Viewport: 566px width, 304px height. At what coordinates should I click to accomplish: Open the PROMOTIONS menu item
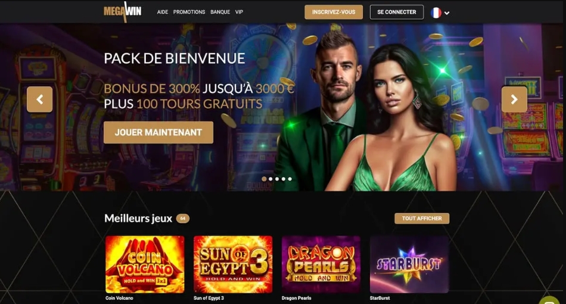pos(189,12)
